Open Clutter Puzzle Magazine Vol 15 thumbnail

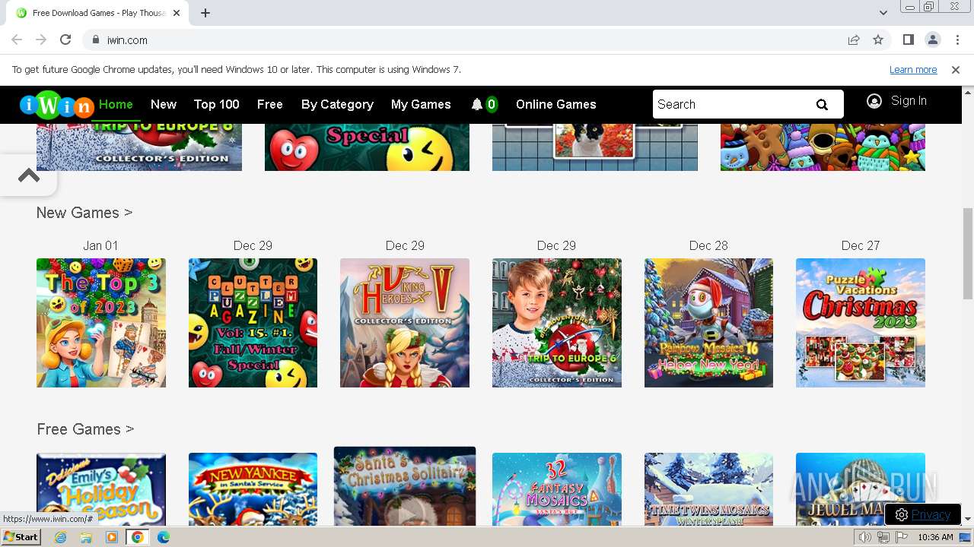point(253,323)
